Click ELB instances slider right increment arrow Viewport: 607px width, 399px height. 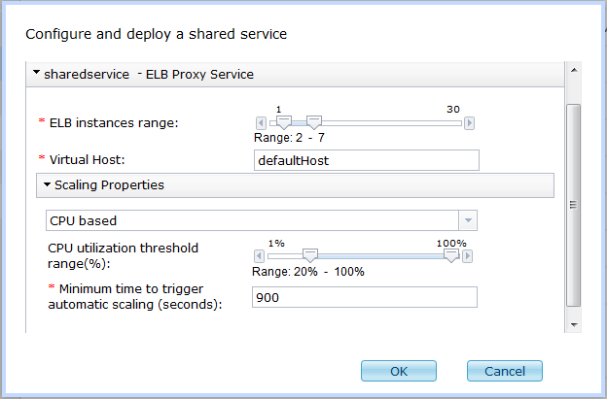[469, 123]
